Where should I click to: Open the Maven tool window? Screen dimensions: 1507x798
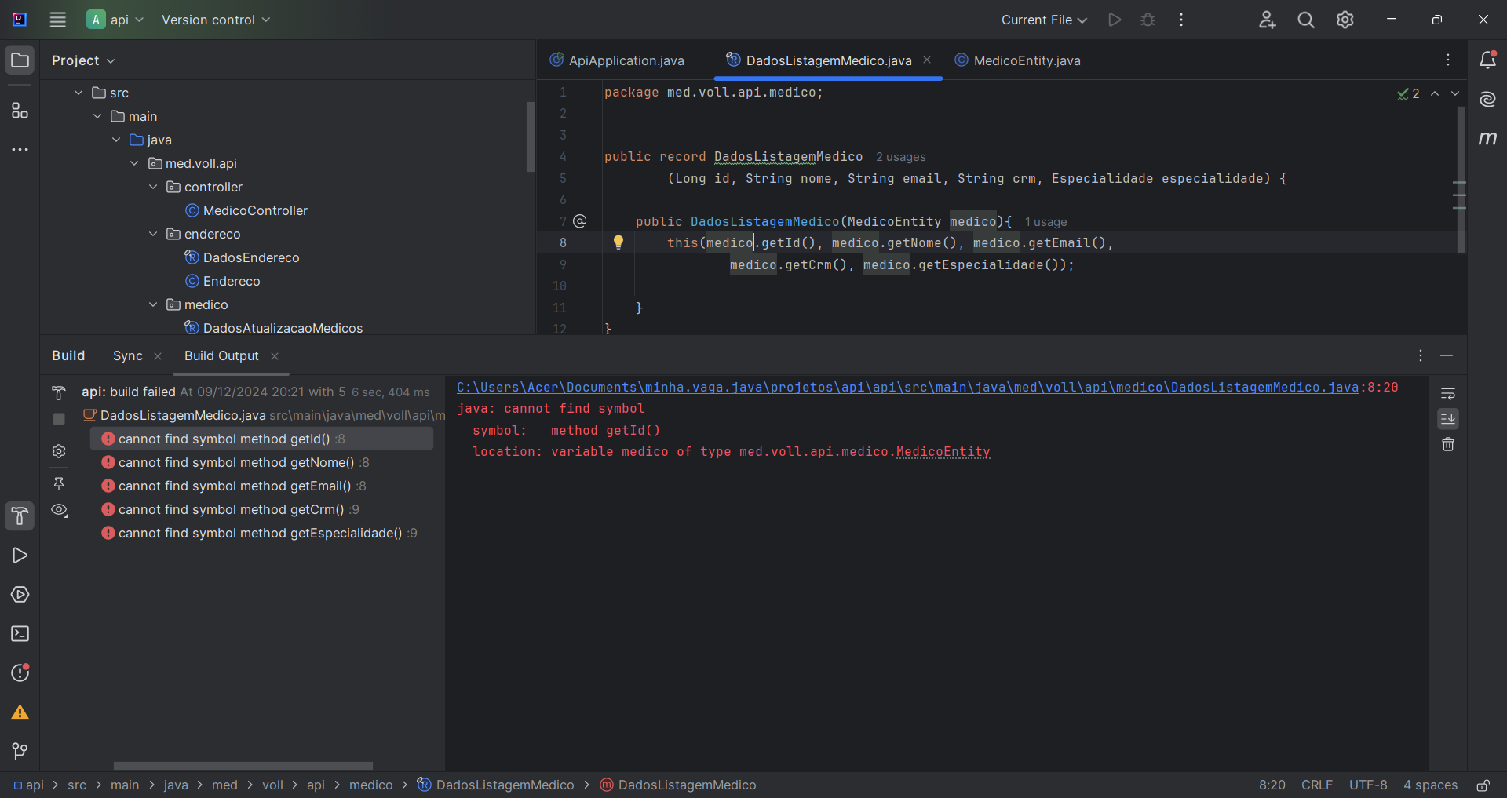pyautogui.click(x=1487, y=138)
